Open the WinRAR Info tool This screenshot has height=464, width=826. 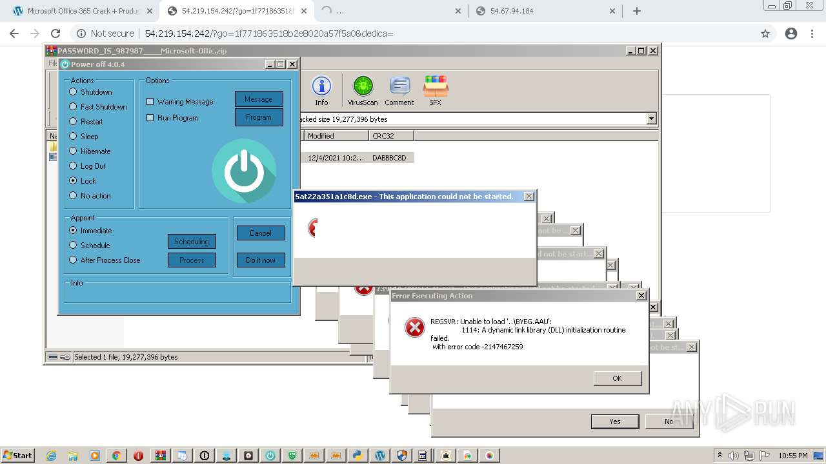coord(321,91)
